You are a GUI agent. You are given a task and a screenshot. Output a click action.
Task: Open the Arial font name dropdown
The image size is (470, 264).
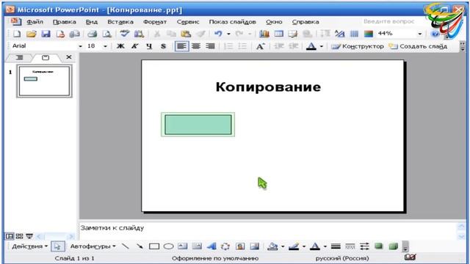pos(80,46)
